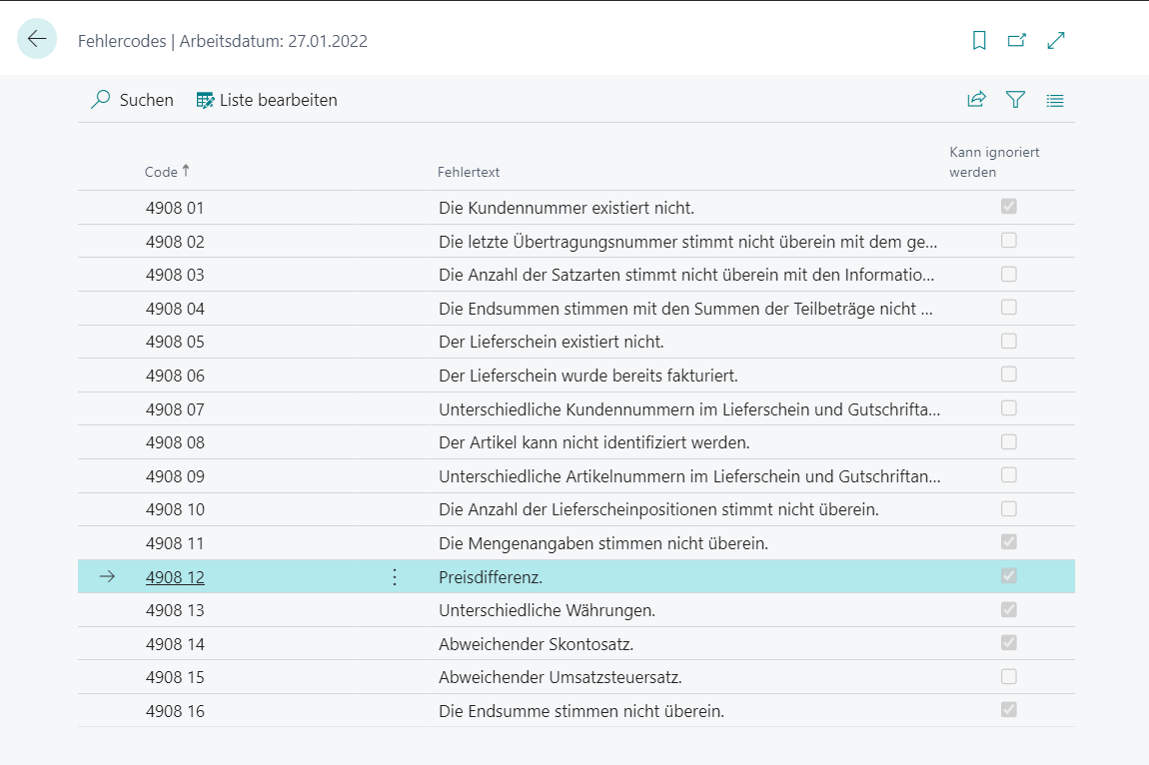Screen dimensions: 1149x765
Task: Toggle checkbox for code 4908 01
Action: pyautogui.click(x=1009, y=207)
